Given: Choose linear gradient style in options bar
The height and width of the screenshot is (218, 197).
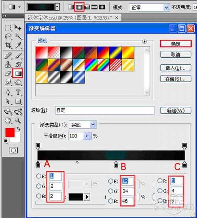Looking at the screenshot, I should point(71,7).
